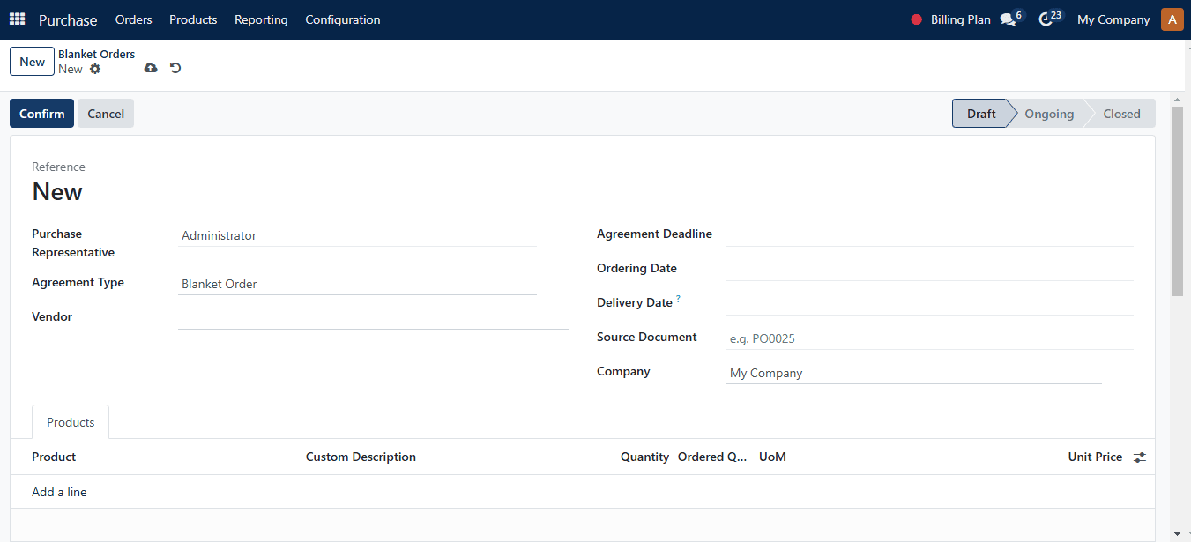Open the gear actions menu beside New
This screenshot has height=542, width=1191.
(x=95, y=69)
